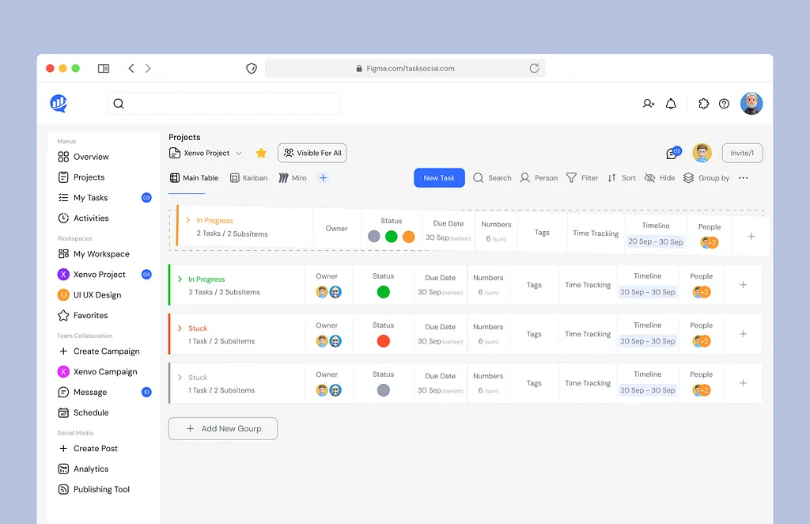Toggle Hide columns eye icon
This screenshot has width=810, height=524.
point(649,178)
